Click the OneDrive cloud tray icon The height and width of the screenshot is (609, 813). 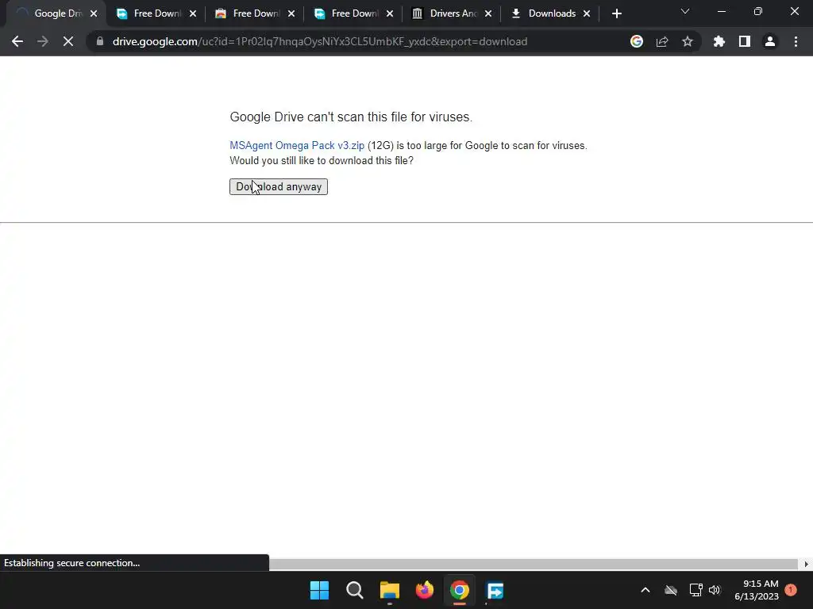pos(671,590)
